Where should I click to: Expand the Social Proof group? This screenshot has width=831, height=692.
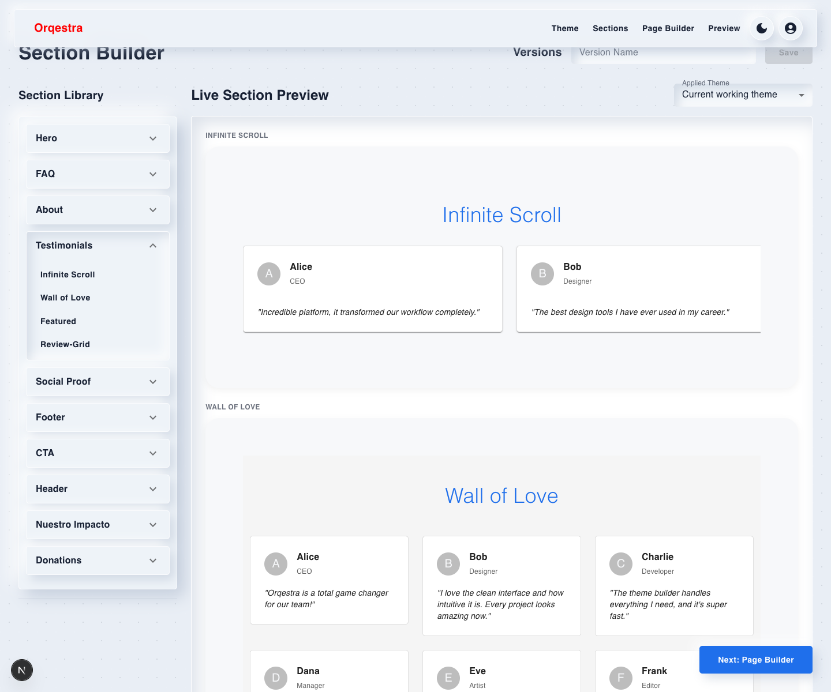click(x=98, y=382)
